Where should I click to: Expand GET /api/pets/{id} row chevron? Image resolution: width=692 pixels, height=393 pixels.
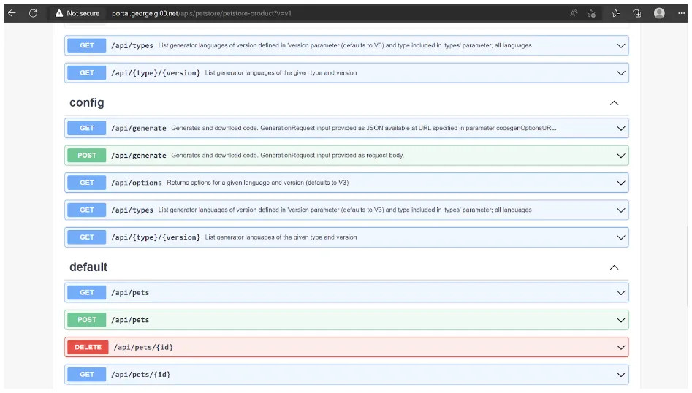click(620, 375)
